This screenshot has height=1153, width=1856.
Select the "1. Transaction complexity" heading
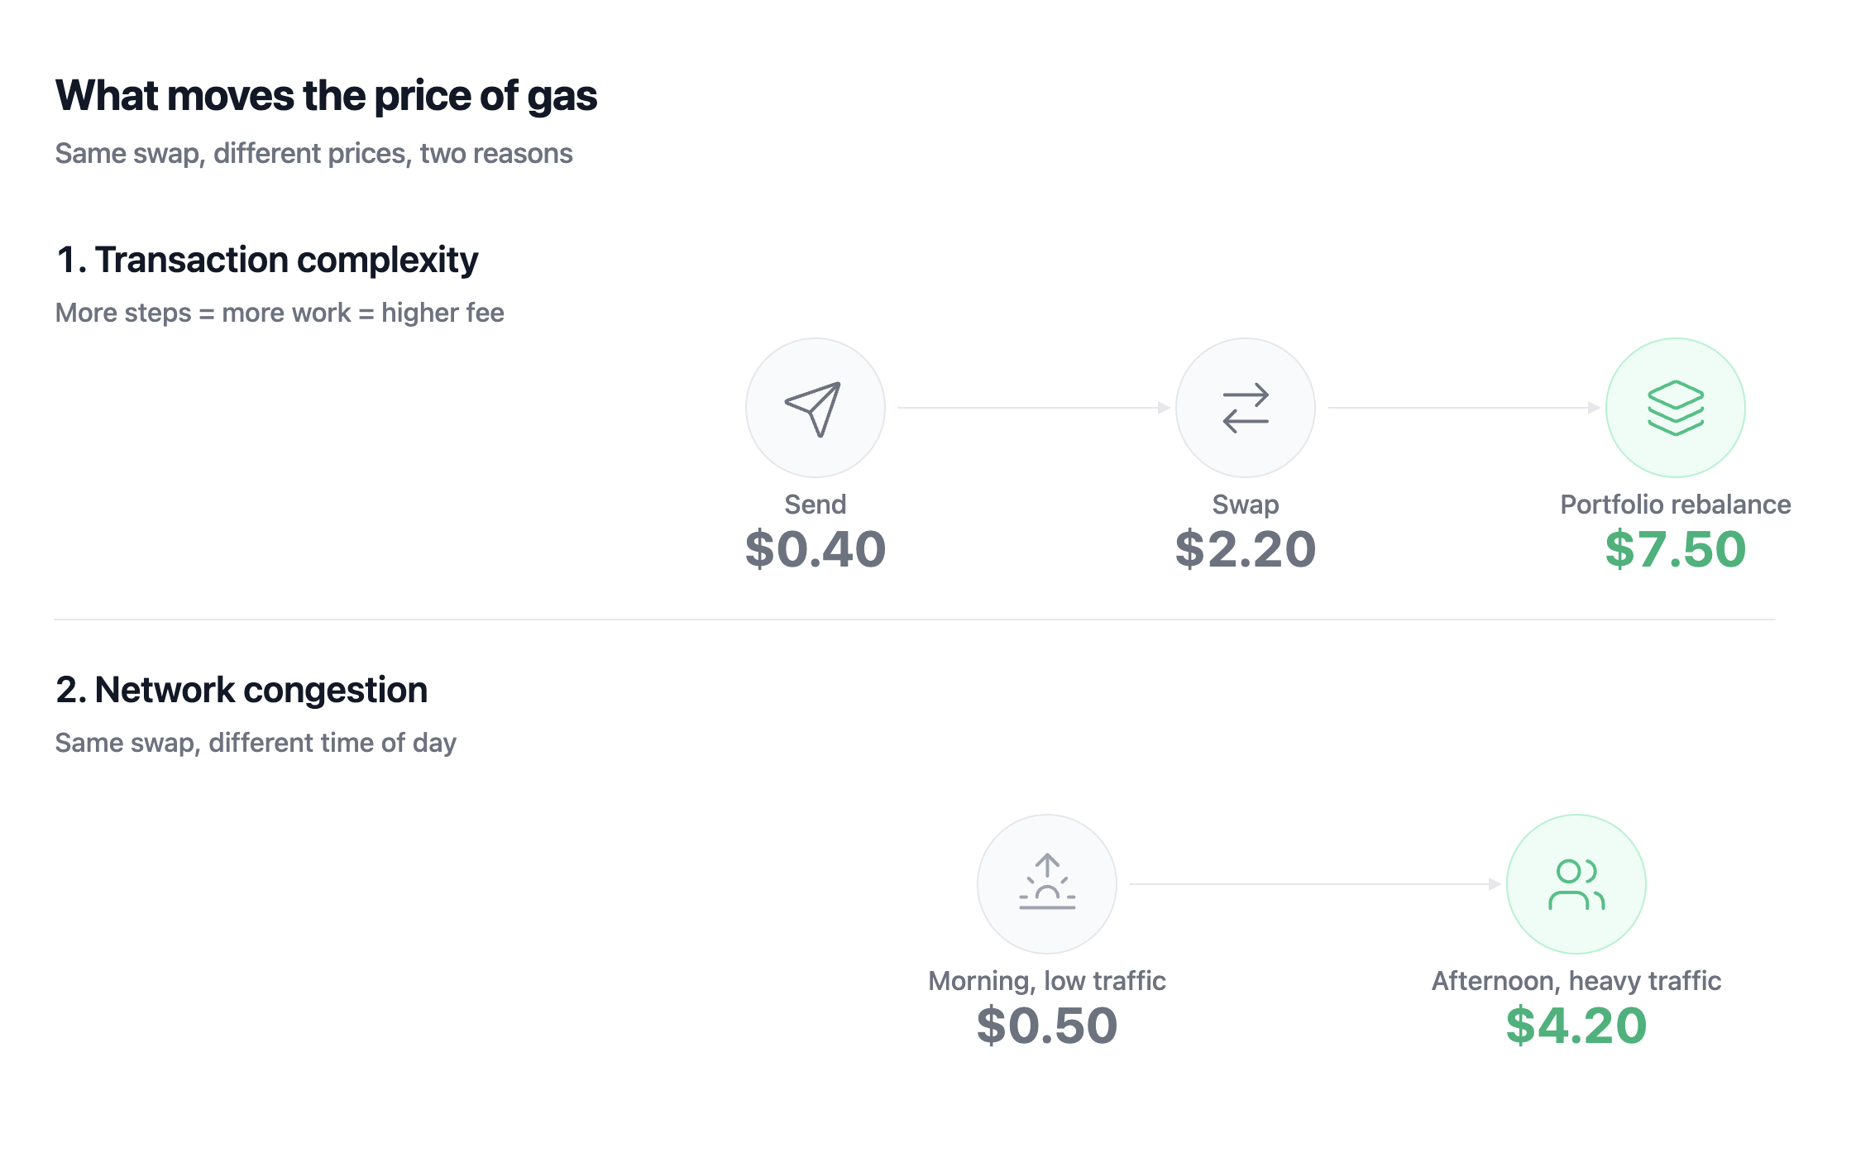267,260
